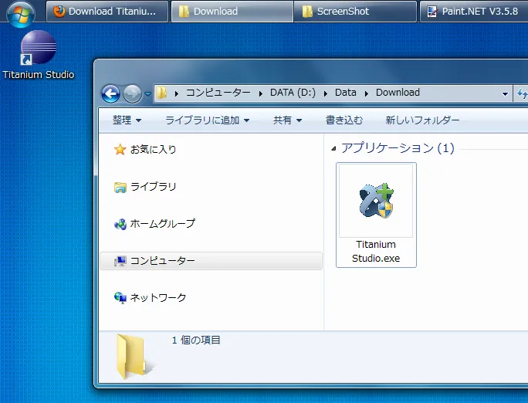Screen dimensions: 528x403
Task: Switch to Download Titaniu... Firefox window
Action: tap(107, 12)
